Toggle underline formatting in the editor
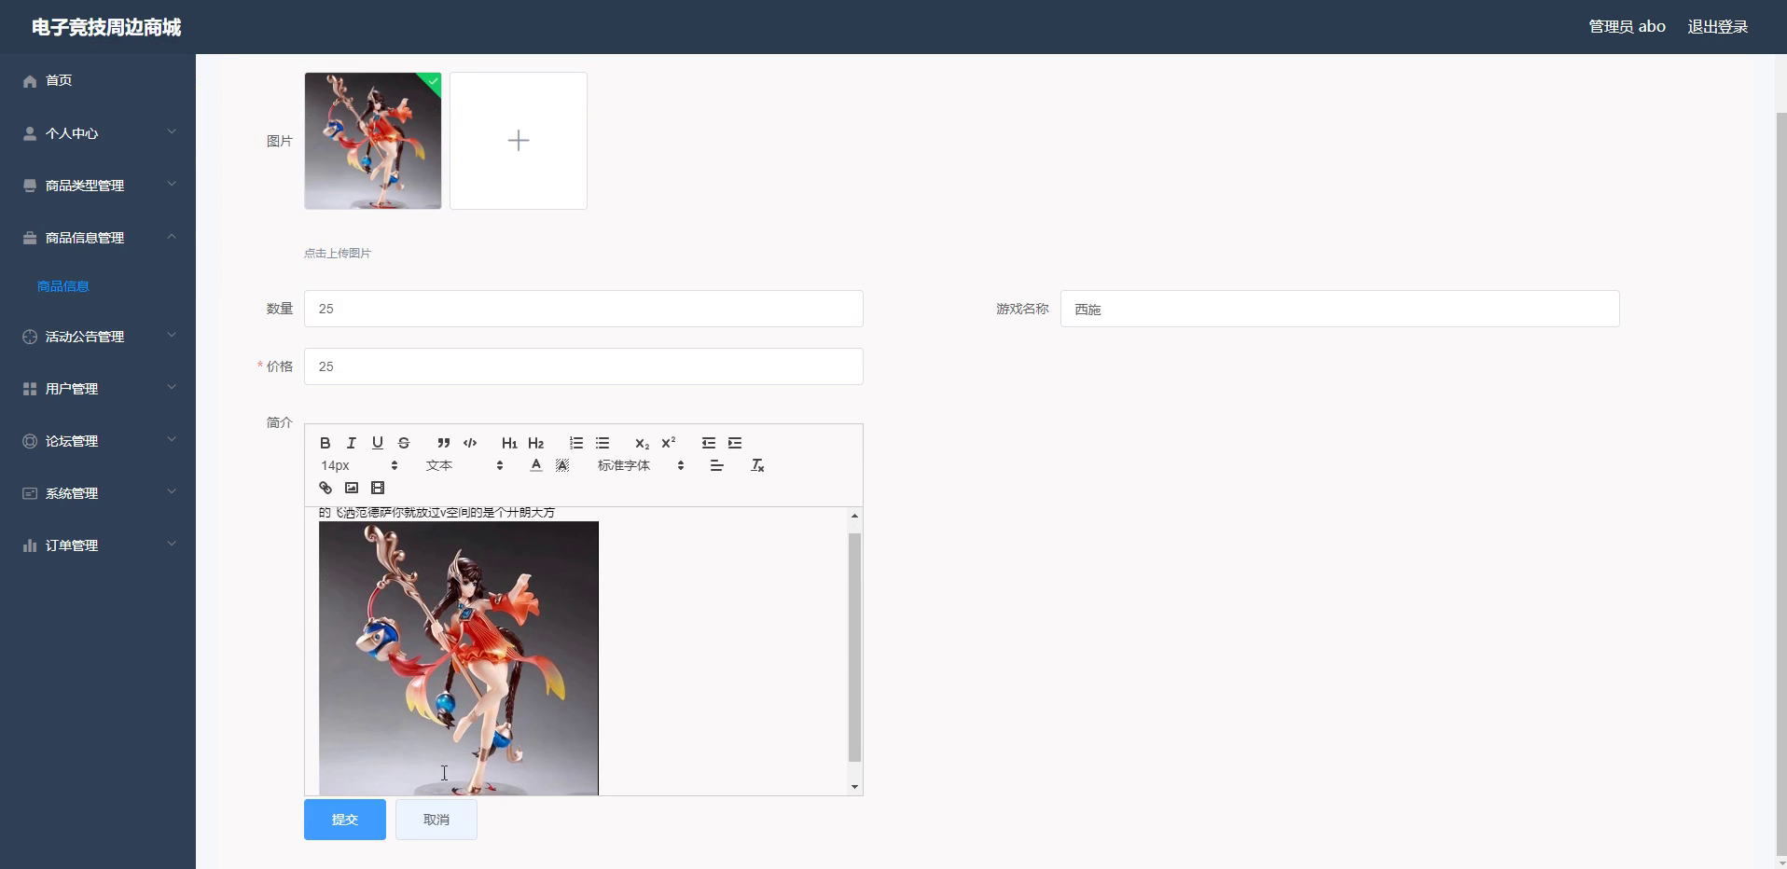1787x869 pixels. coord(378,443)
